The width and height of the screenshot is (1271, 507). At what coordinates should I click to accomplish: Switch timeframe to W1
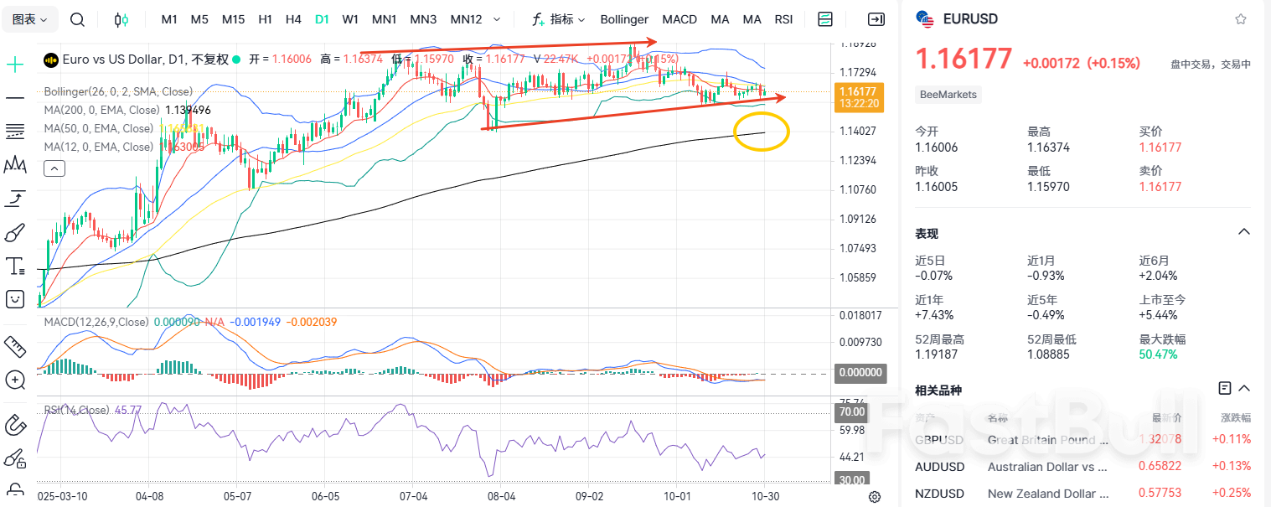(x=350, y=18)
